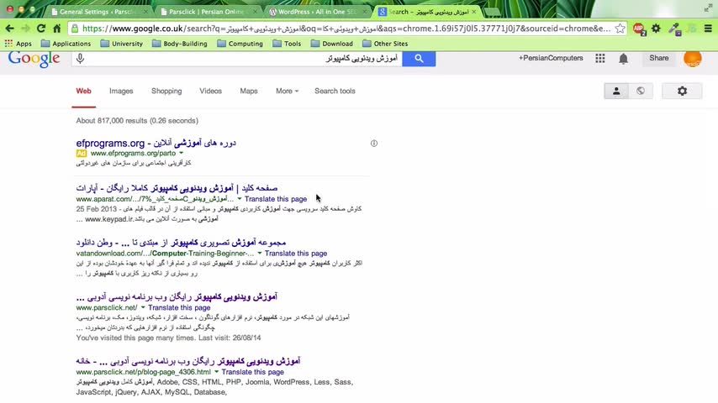Expand the arrow next to vatandownload.com URL
This screenshot has width=718, height=403.
click(x=259, y=254)
